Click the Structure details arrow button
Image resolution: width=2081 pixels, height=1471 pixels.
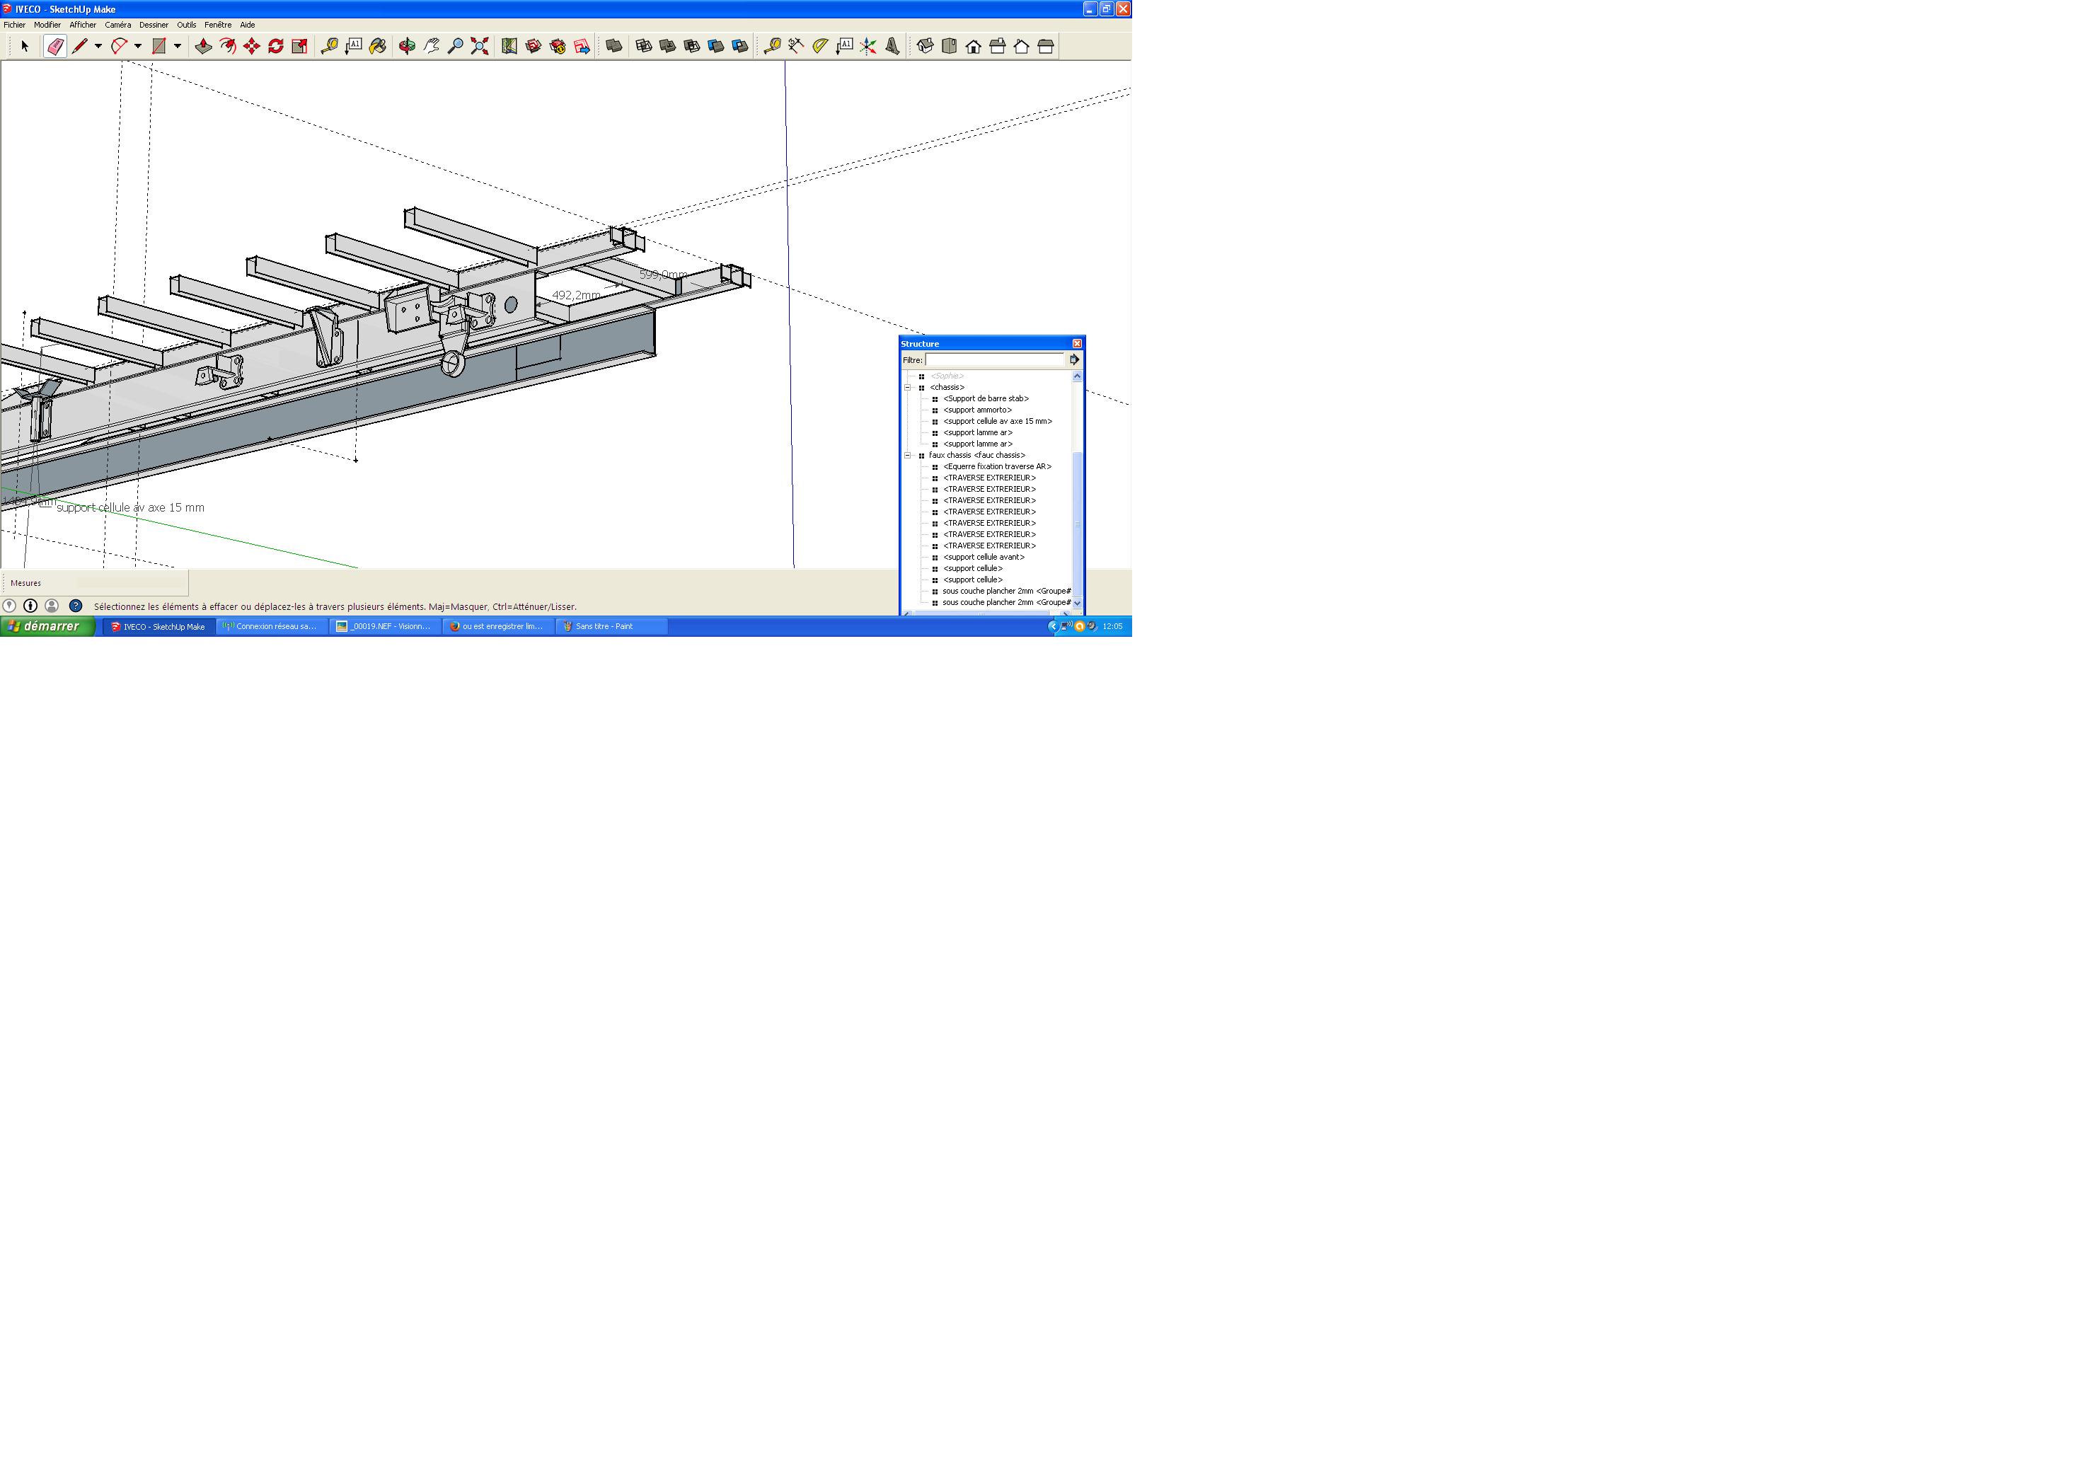(1074, 360)
